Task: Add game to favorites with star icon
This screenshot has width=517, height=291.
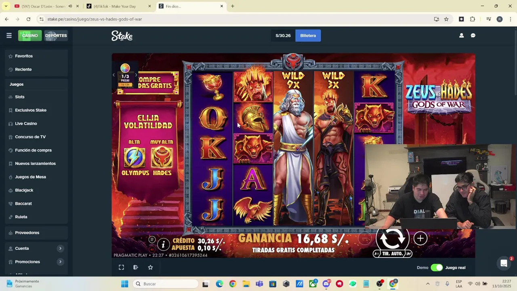Action: point(150,267)
